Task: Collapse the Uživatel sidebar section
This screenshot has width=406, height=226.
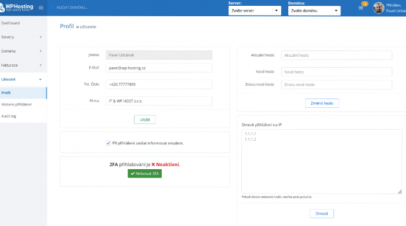Action: click(x=23, y=79)
